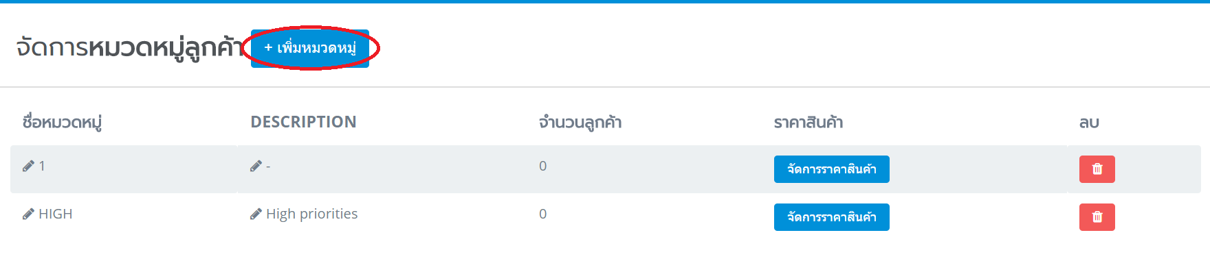Click pencil icon beside High priorities description
The image size is (1210, 272).
click(256, 214)
